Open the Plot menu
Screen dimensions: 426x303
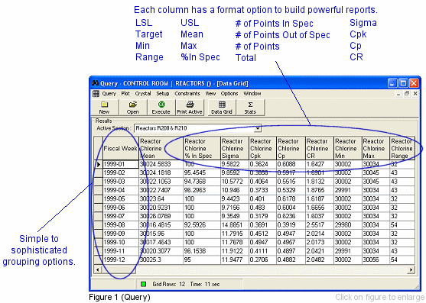coord(125,94)
